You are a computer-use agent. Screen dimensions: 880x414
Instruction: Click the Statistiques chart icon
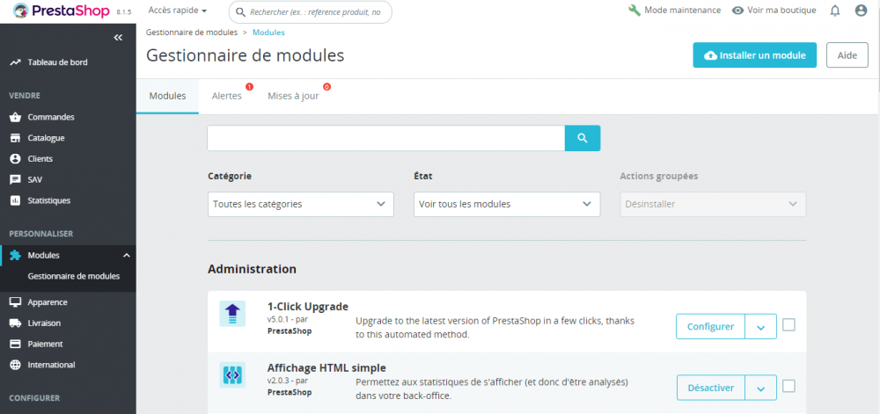click(16, 200)
